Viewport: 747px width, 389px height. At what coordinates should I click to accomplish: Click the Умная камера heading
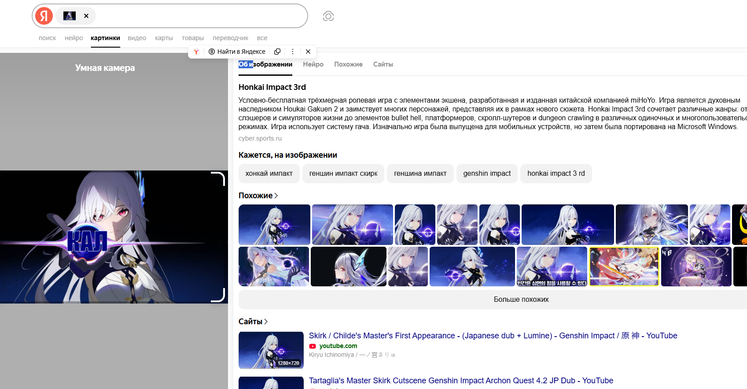pos(105,68)
